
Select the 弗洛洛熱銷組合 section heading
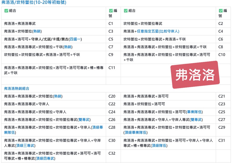tap(17, 89)
